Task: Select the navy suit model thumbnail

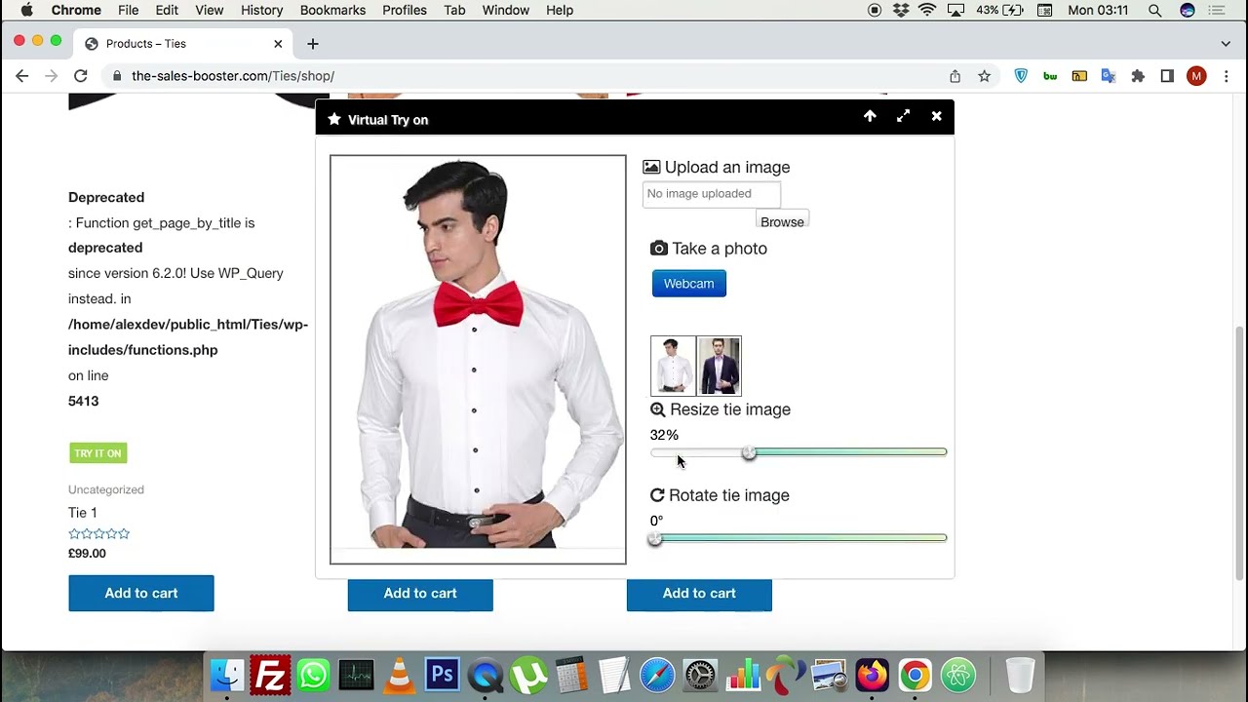Action: (x=720, y=366)
